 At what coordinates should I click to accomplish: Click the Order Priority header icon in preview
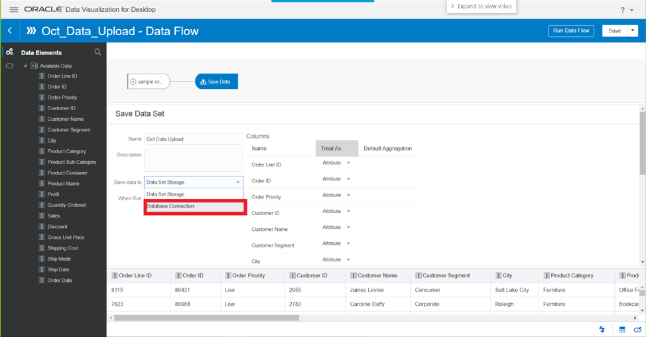point(228,275)
